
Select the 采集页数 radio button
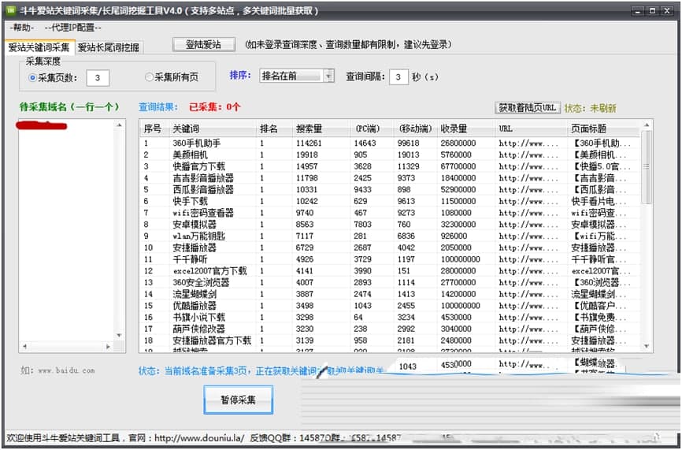pos(32,77)
